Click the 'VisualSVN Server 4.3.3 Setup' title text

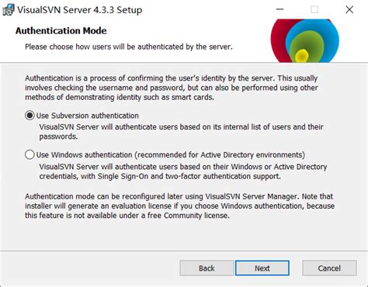pyautogui.click(x=80, y=10)
